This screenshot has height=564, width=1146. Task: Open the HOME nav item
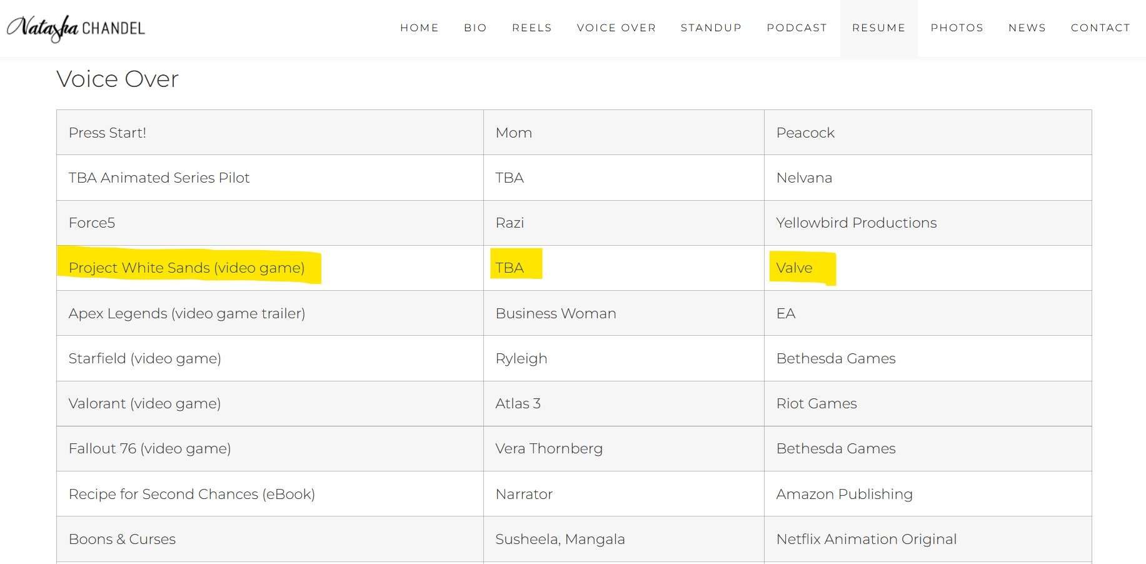[x=419, y=28]
